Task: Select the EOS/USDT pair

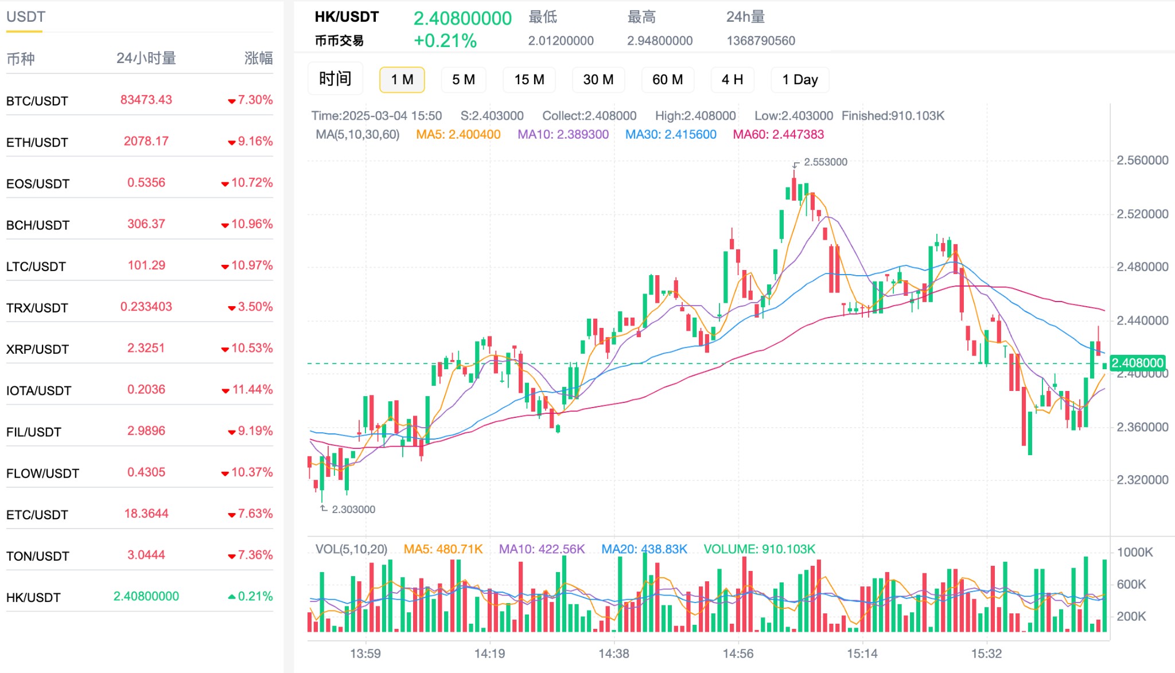Action: pyautogui.click(x=139, y=183)
